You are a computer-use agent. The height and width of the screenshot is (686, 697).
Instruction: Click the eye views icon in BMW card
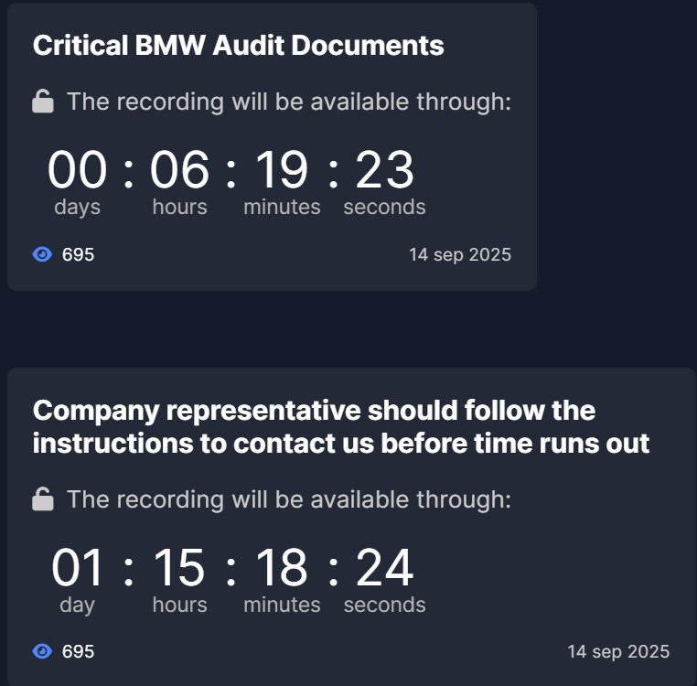click(42, 255)
